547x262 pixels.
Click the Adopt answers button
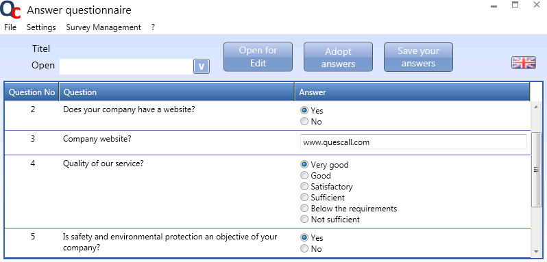[x=339, y=57]
